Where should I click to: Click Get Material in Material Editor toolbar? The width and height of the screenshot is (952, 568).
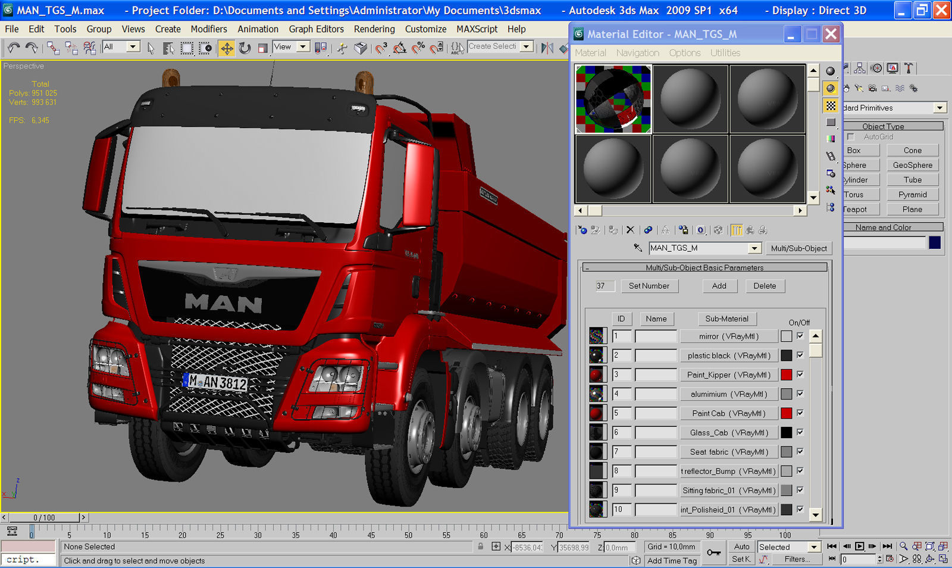[x=582, y=230]
